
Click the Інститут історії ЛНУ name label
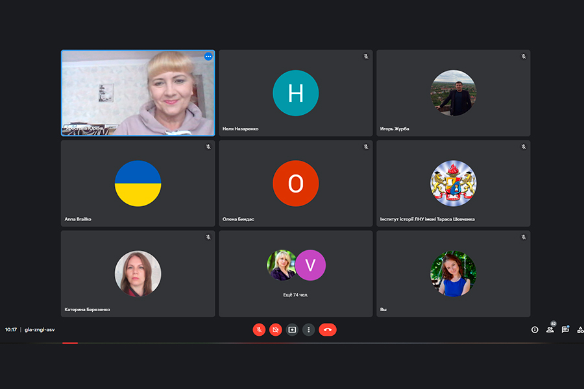(x=427, y=219)
